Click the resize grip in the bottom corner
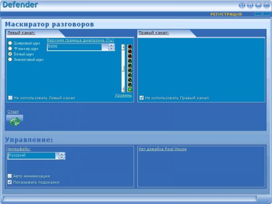The image size is (272, 204). click(x=269, y=202)
